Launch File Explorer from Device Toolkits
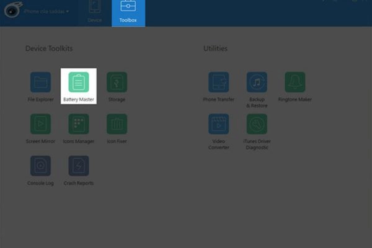This screenshot has height=248, width=372. point(40,82)
